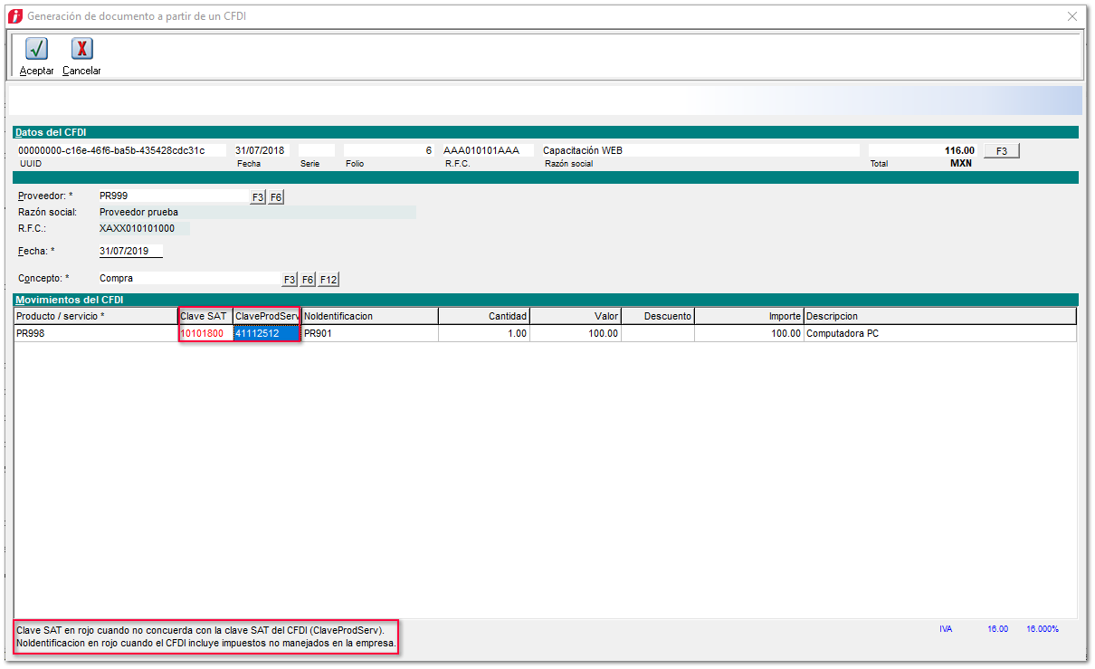The width and height of the screenshot is (1095, 669).
Task: Select the Valor cell 100.00
Action: (x=576, y=333)
